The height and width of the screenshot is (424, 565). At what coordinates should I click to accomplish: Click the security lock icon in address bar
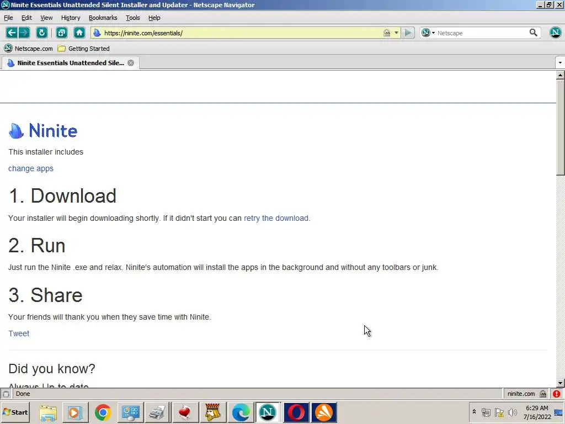pyautogui.click(x=387, y=33)
